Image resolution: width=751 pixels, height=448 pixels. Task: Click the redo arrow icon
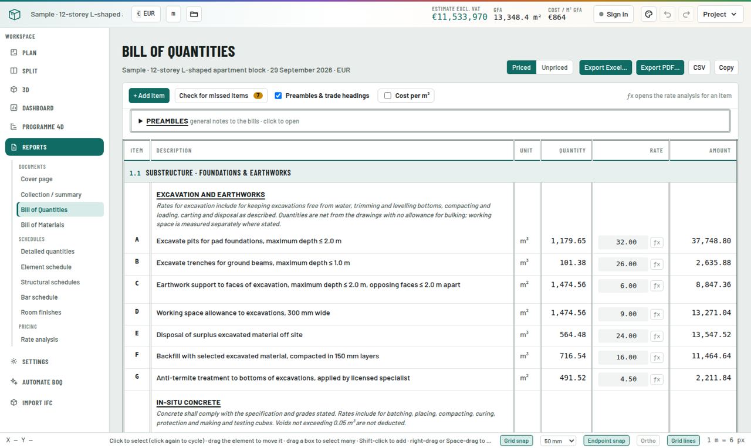tap(686, 14)
